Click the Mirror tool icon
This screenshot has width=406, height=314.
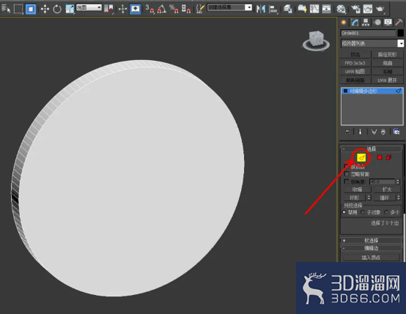(x=261, y=9)
